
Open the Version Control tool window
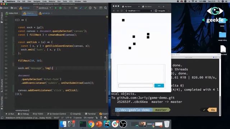57,114
